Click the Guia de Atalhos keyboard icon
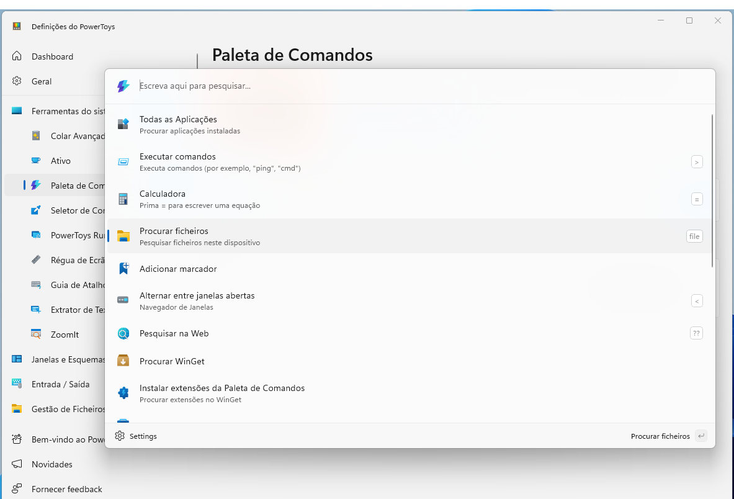734x499 pixels. tap(36, 285)
